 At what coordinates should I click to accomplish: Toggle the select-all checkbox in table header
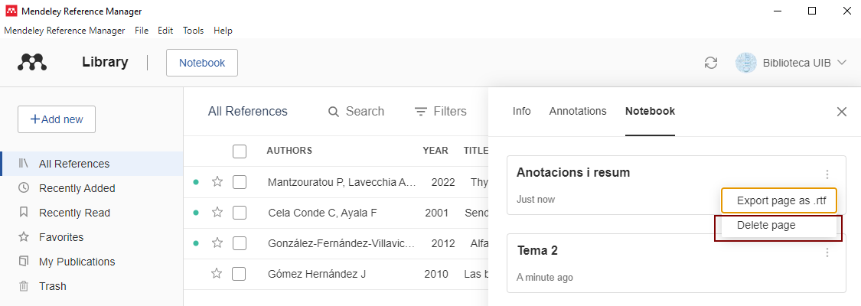(240, 151)
